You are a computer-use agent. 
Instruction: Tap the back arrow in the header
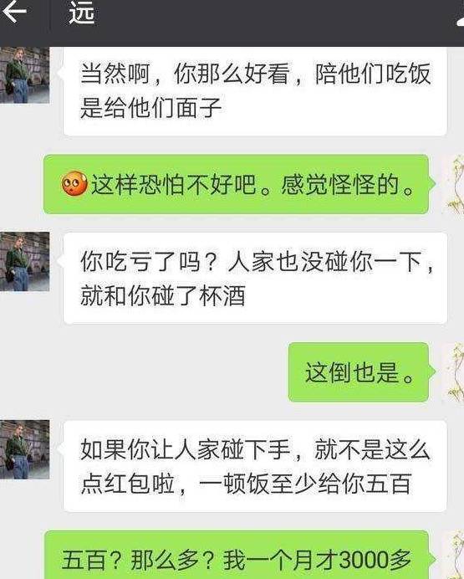[x=14, y=12]
